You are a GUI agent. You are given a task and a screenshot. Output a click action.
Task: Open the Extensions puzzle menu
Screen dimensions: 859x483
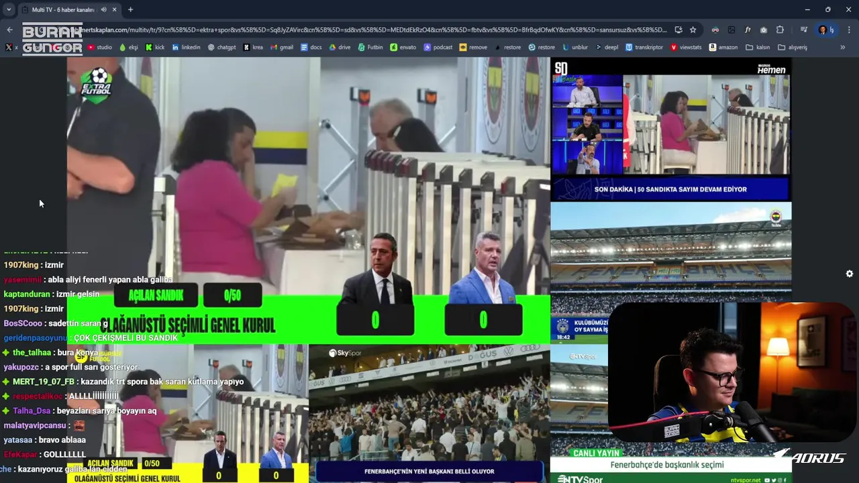point(780,30)
